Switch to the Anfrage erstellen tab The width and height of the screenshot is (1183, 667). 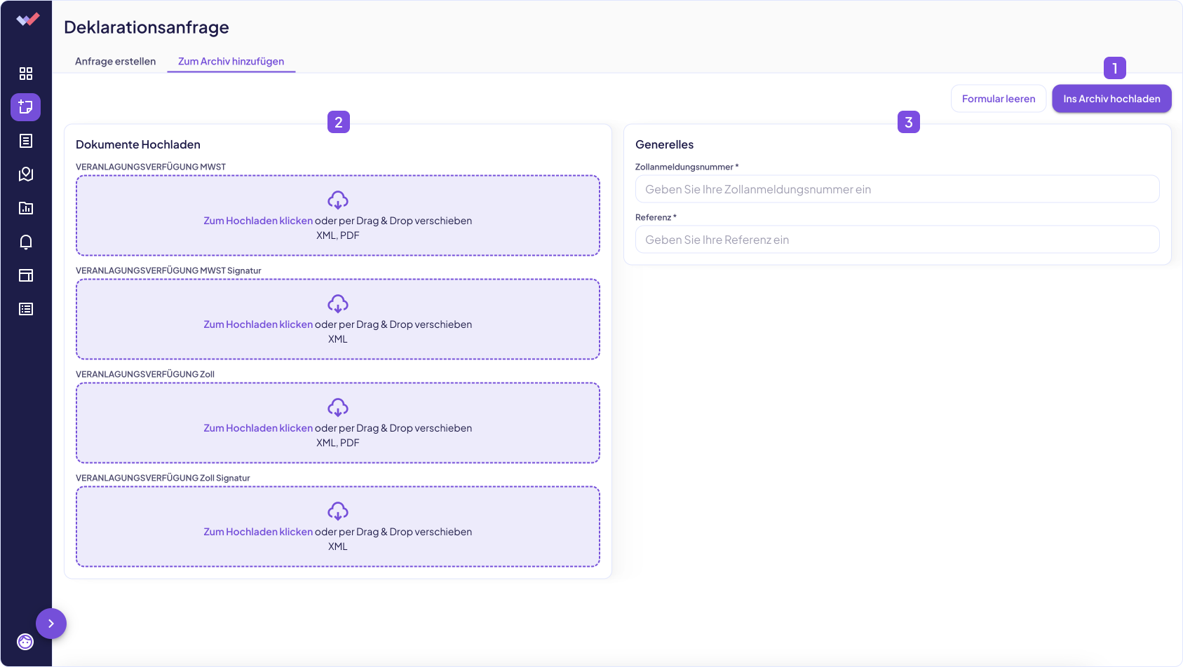pyautogui.click(x=115, y=62)
